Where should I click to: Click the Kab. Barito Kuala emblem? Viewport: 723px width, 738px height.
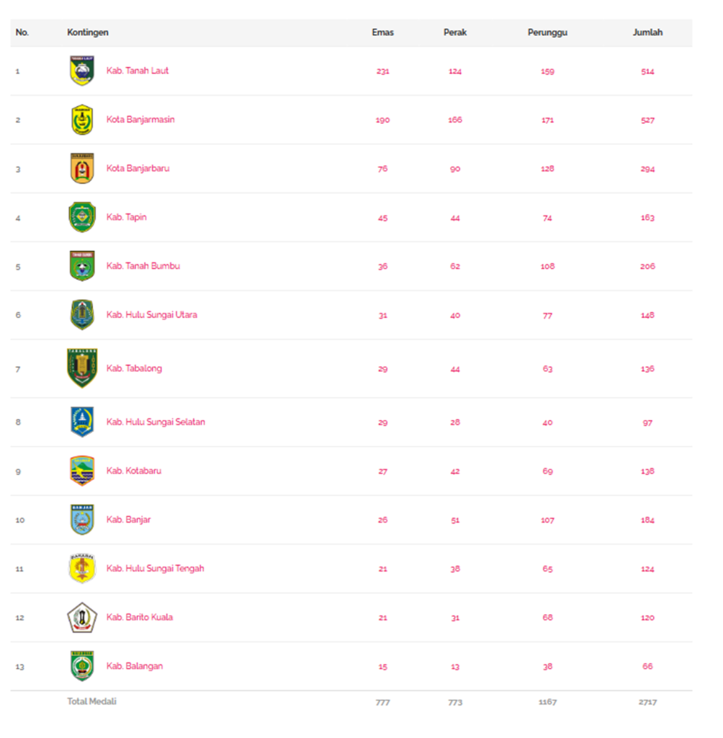82,618
